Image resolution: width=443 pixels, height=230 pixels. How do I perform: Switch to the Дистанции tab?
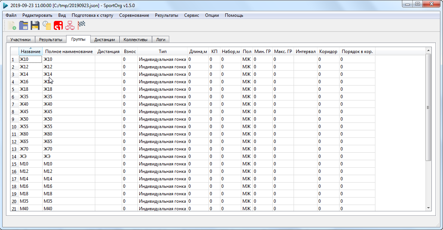tap(105, 40)
